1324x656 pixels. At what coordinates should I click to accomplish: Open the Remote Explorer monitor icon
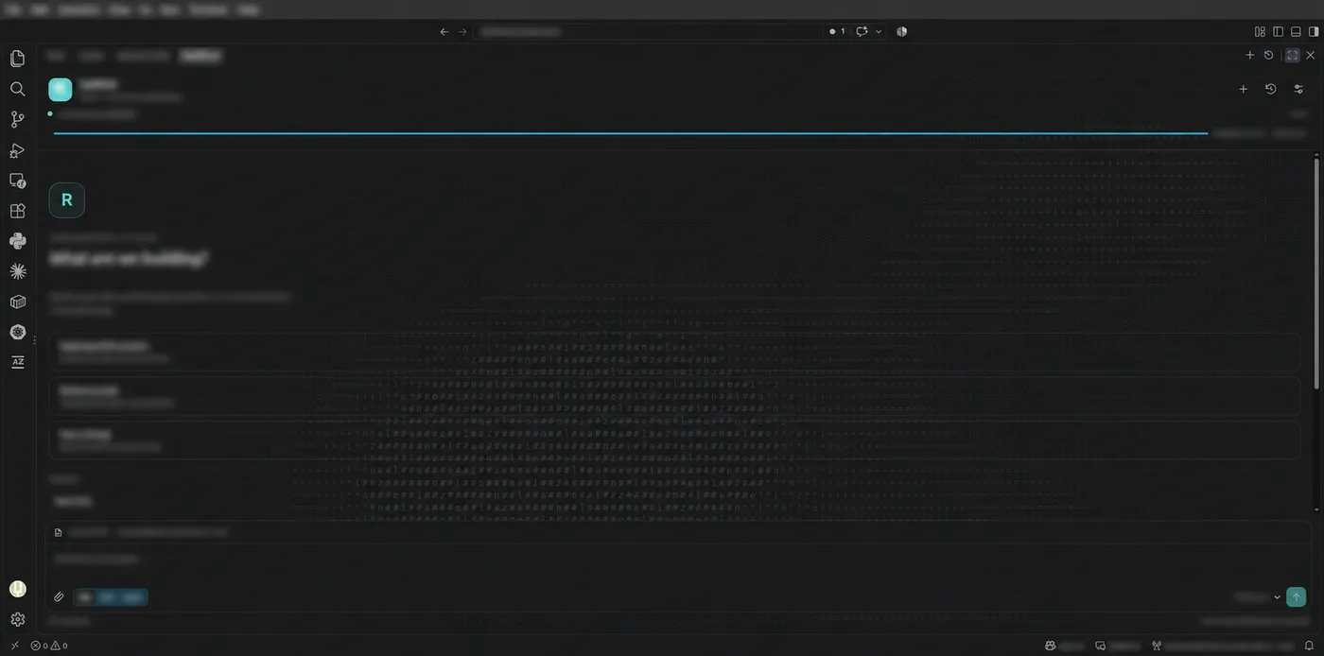[17, 181]
